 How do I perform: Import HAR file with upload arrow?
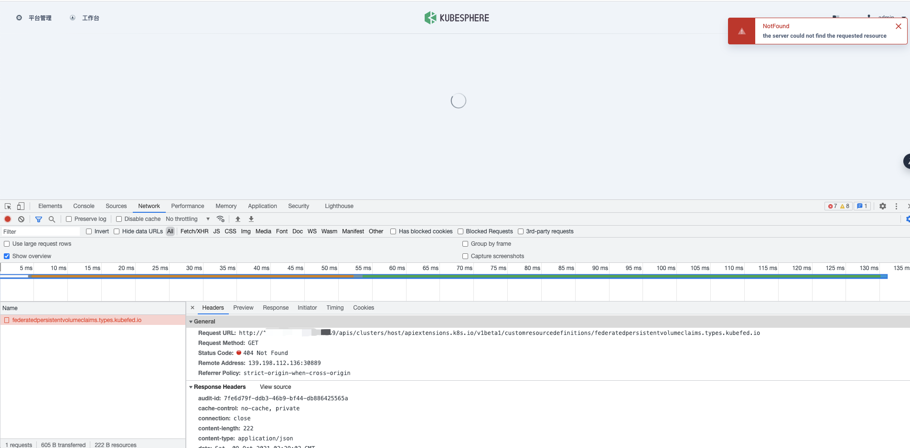[x=238, y=219]
